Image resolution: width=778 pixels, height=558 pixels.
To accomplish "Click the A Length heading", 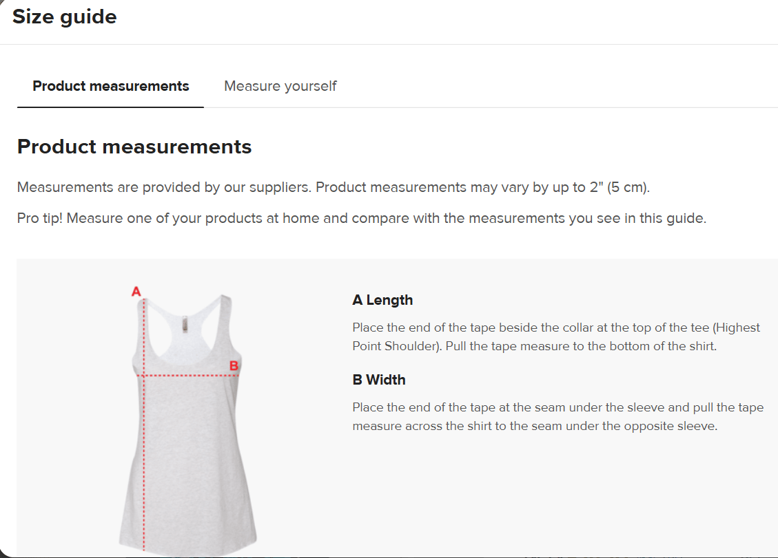I will 382,300.
